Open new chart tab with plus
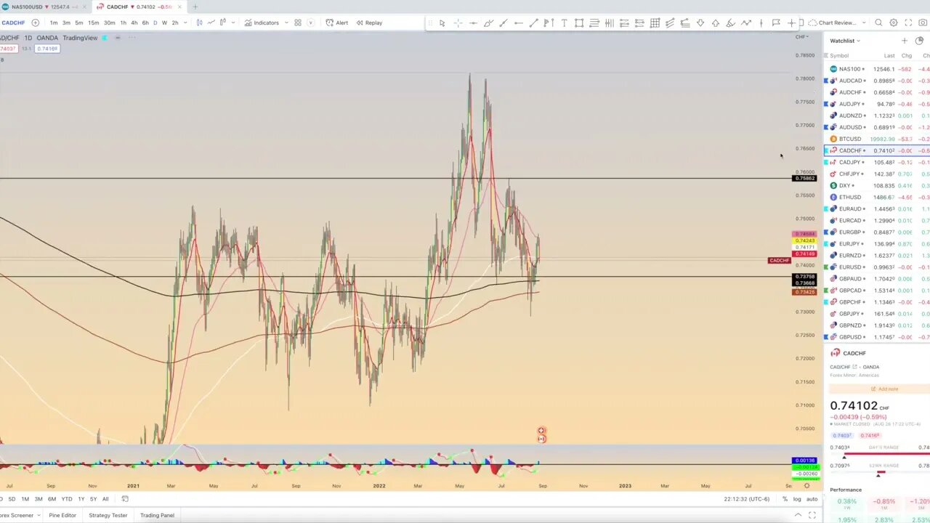Viewport: 930px width, 523px height. pos(195,7)
